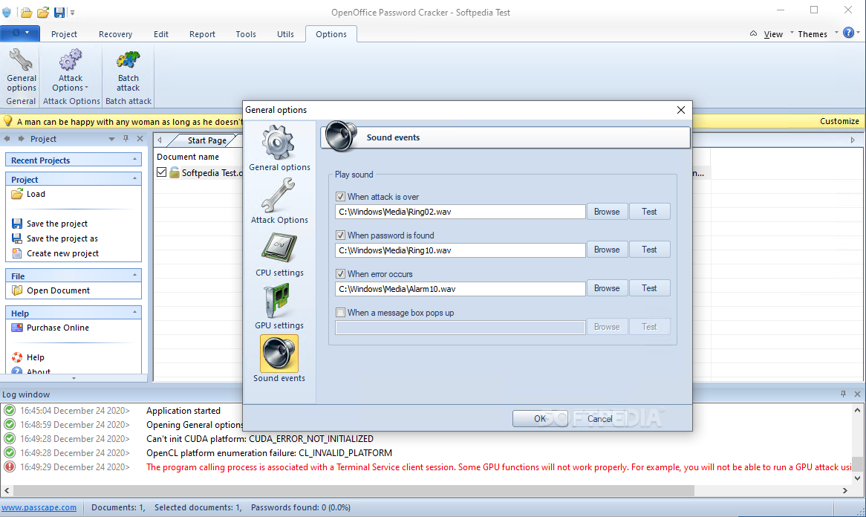
Task: Open quick access toolbar customize arrow
Action: click(72, 12)
